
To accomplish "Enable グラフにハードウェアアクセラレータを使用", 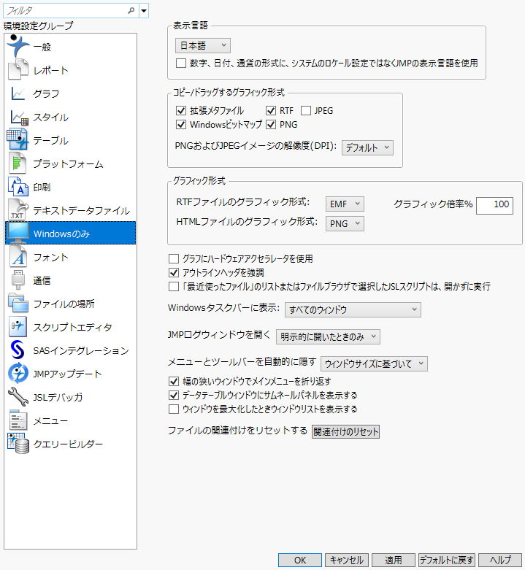I will click(x=174, y=259).
